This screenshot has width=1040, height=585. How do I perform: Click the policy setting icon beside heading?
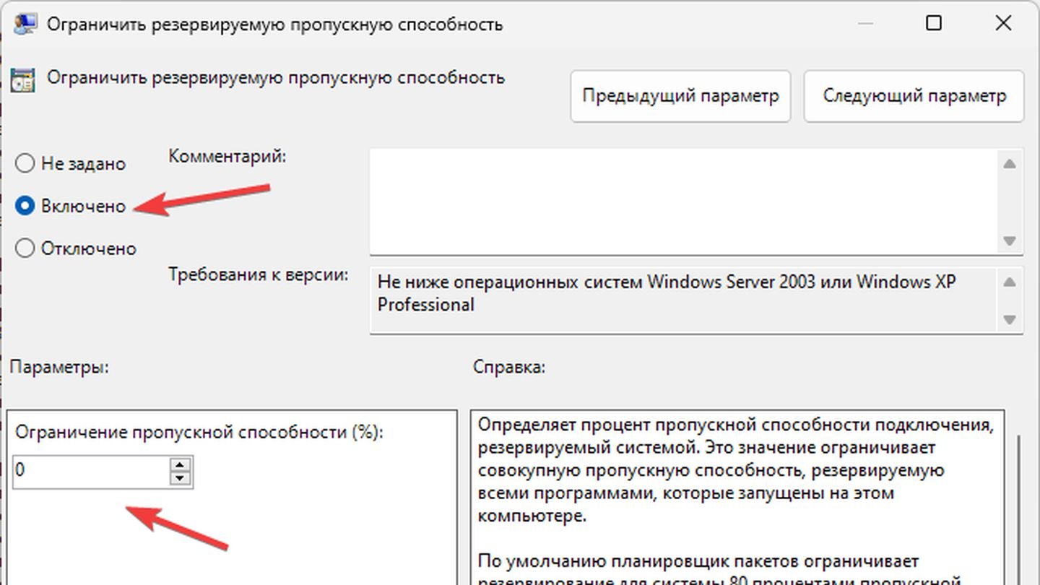point(22,79)
